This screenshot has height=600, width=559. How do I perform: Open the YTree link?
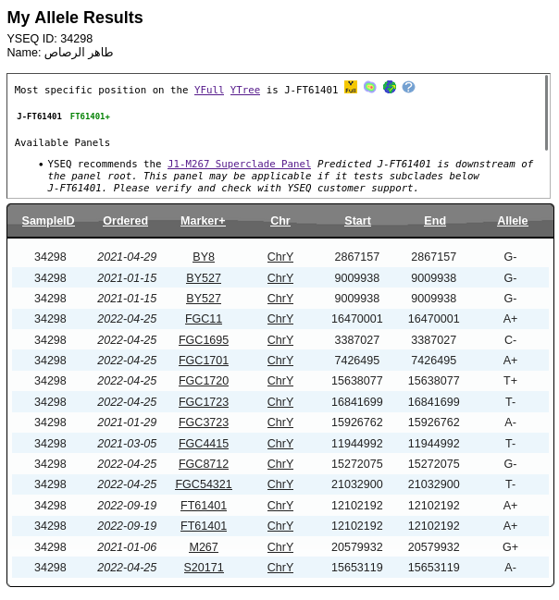click(245, 90)
